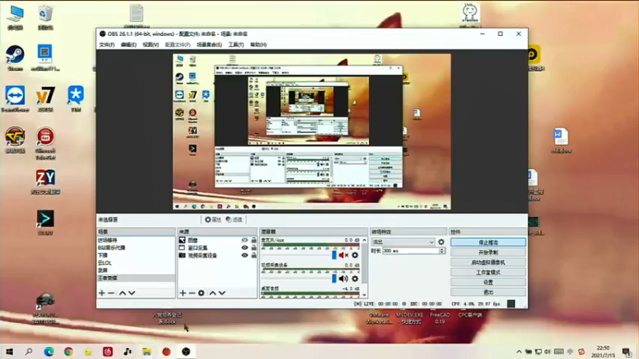639x359 pixels.
Task: Open 帮助(H) menu
Action: tap(258, 45)
